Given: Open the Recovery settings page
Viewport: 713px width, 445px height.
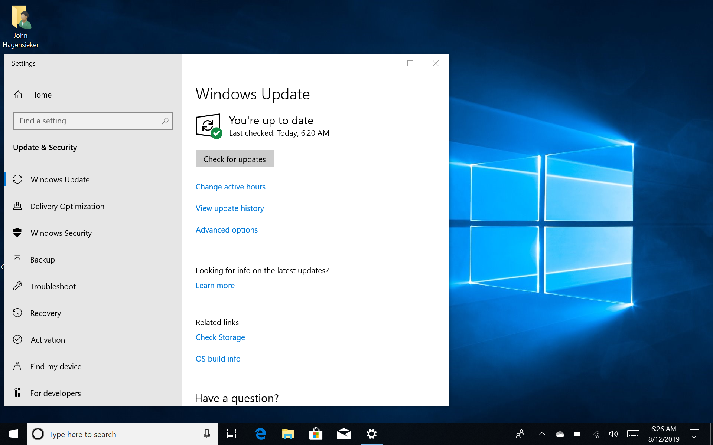Looking at the screenshot, I should tap(93, 313).
